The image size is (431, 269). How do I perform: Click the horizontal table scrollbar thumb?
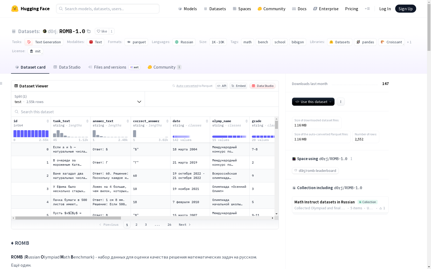68,218
